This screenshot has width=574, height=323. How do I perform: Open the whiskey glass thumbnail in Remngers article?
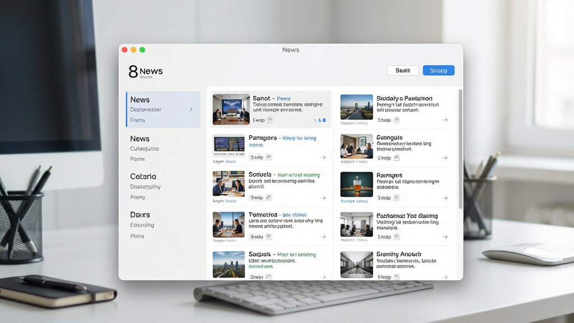coord(357,184)
